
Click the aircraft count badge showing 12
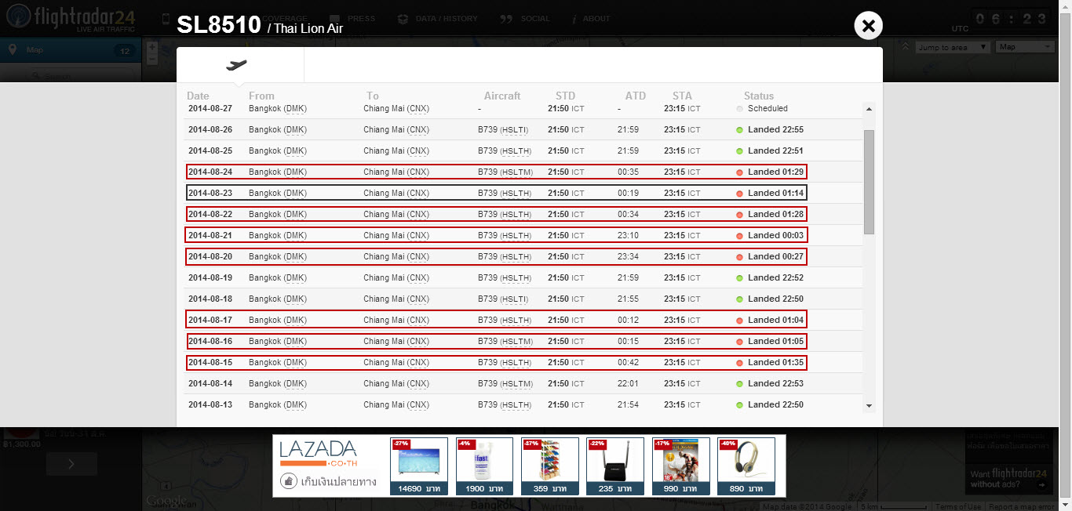pyautogui.click(x=124, y=51)
